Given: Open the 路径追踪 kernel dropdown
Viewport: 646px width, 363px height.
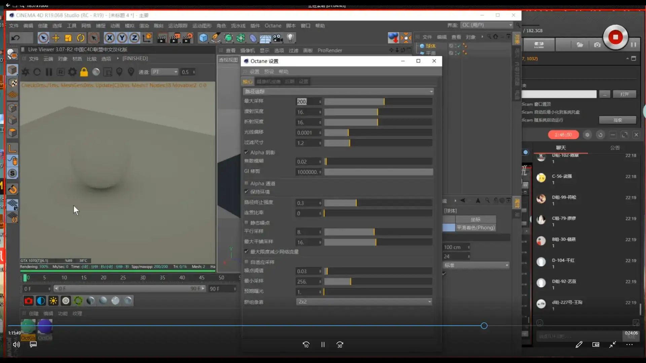Looking at the screenshot, I should click(x=337, y=91).
